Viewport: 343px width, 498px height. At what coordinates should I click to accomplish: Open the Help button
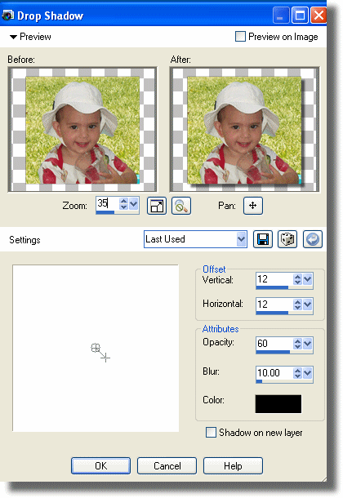233,465
